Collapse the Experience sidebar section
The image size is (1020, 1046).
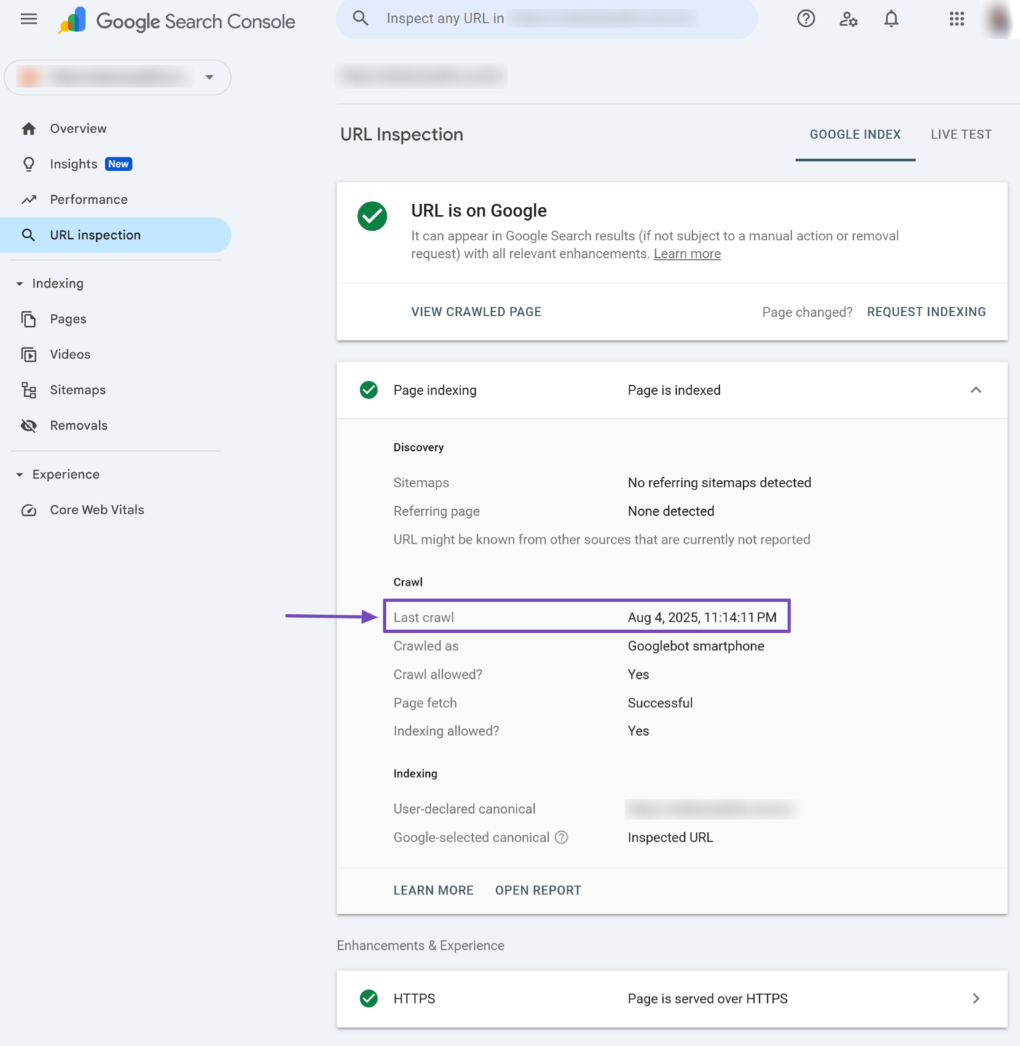point(20,475)
